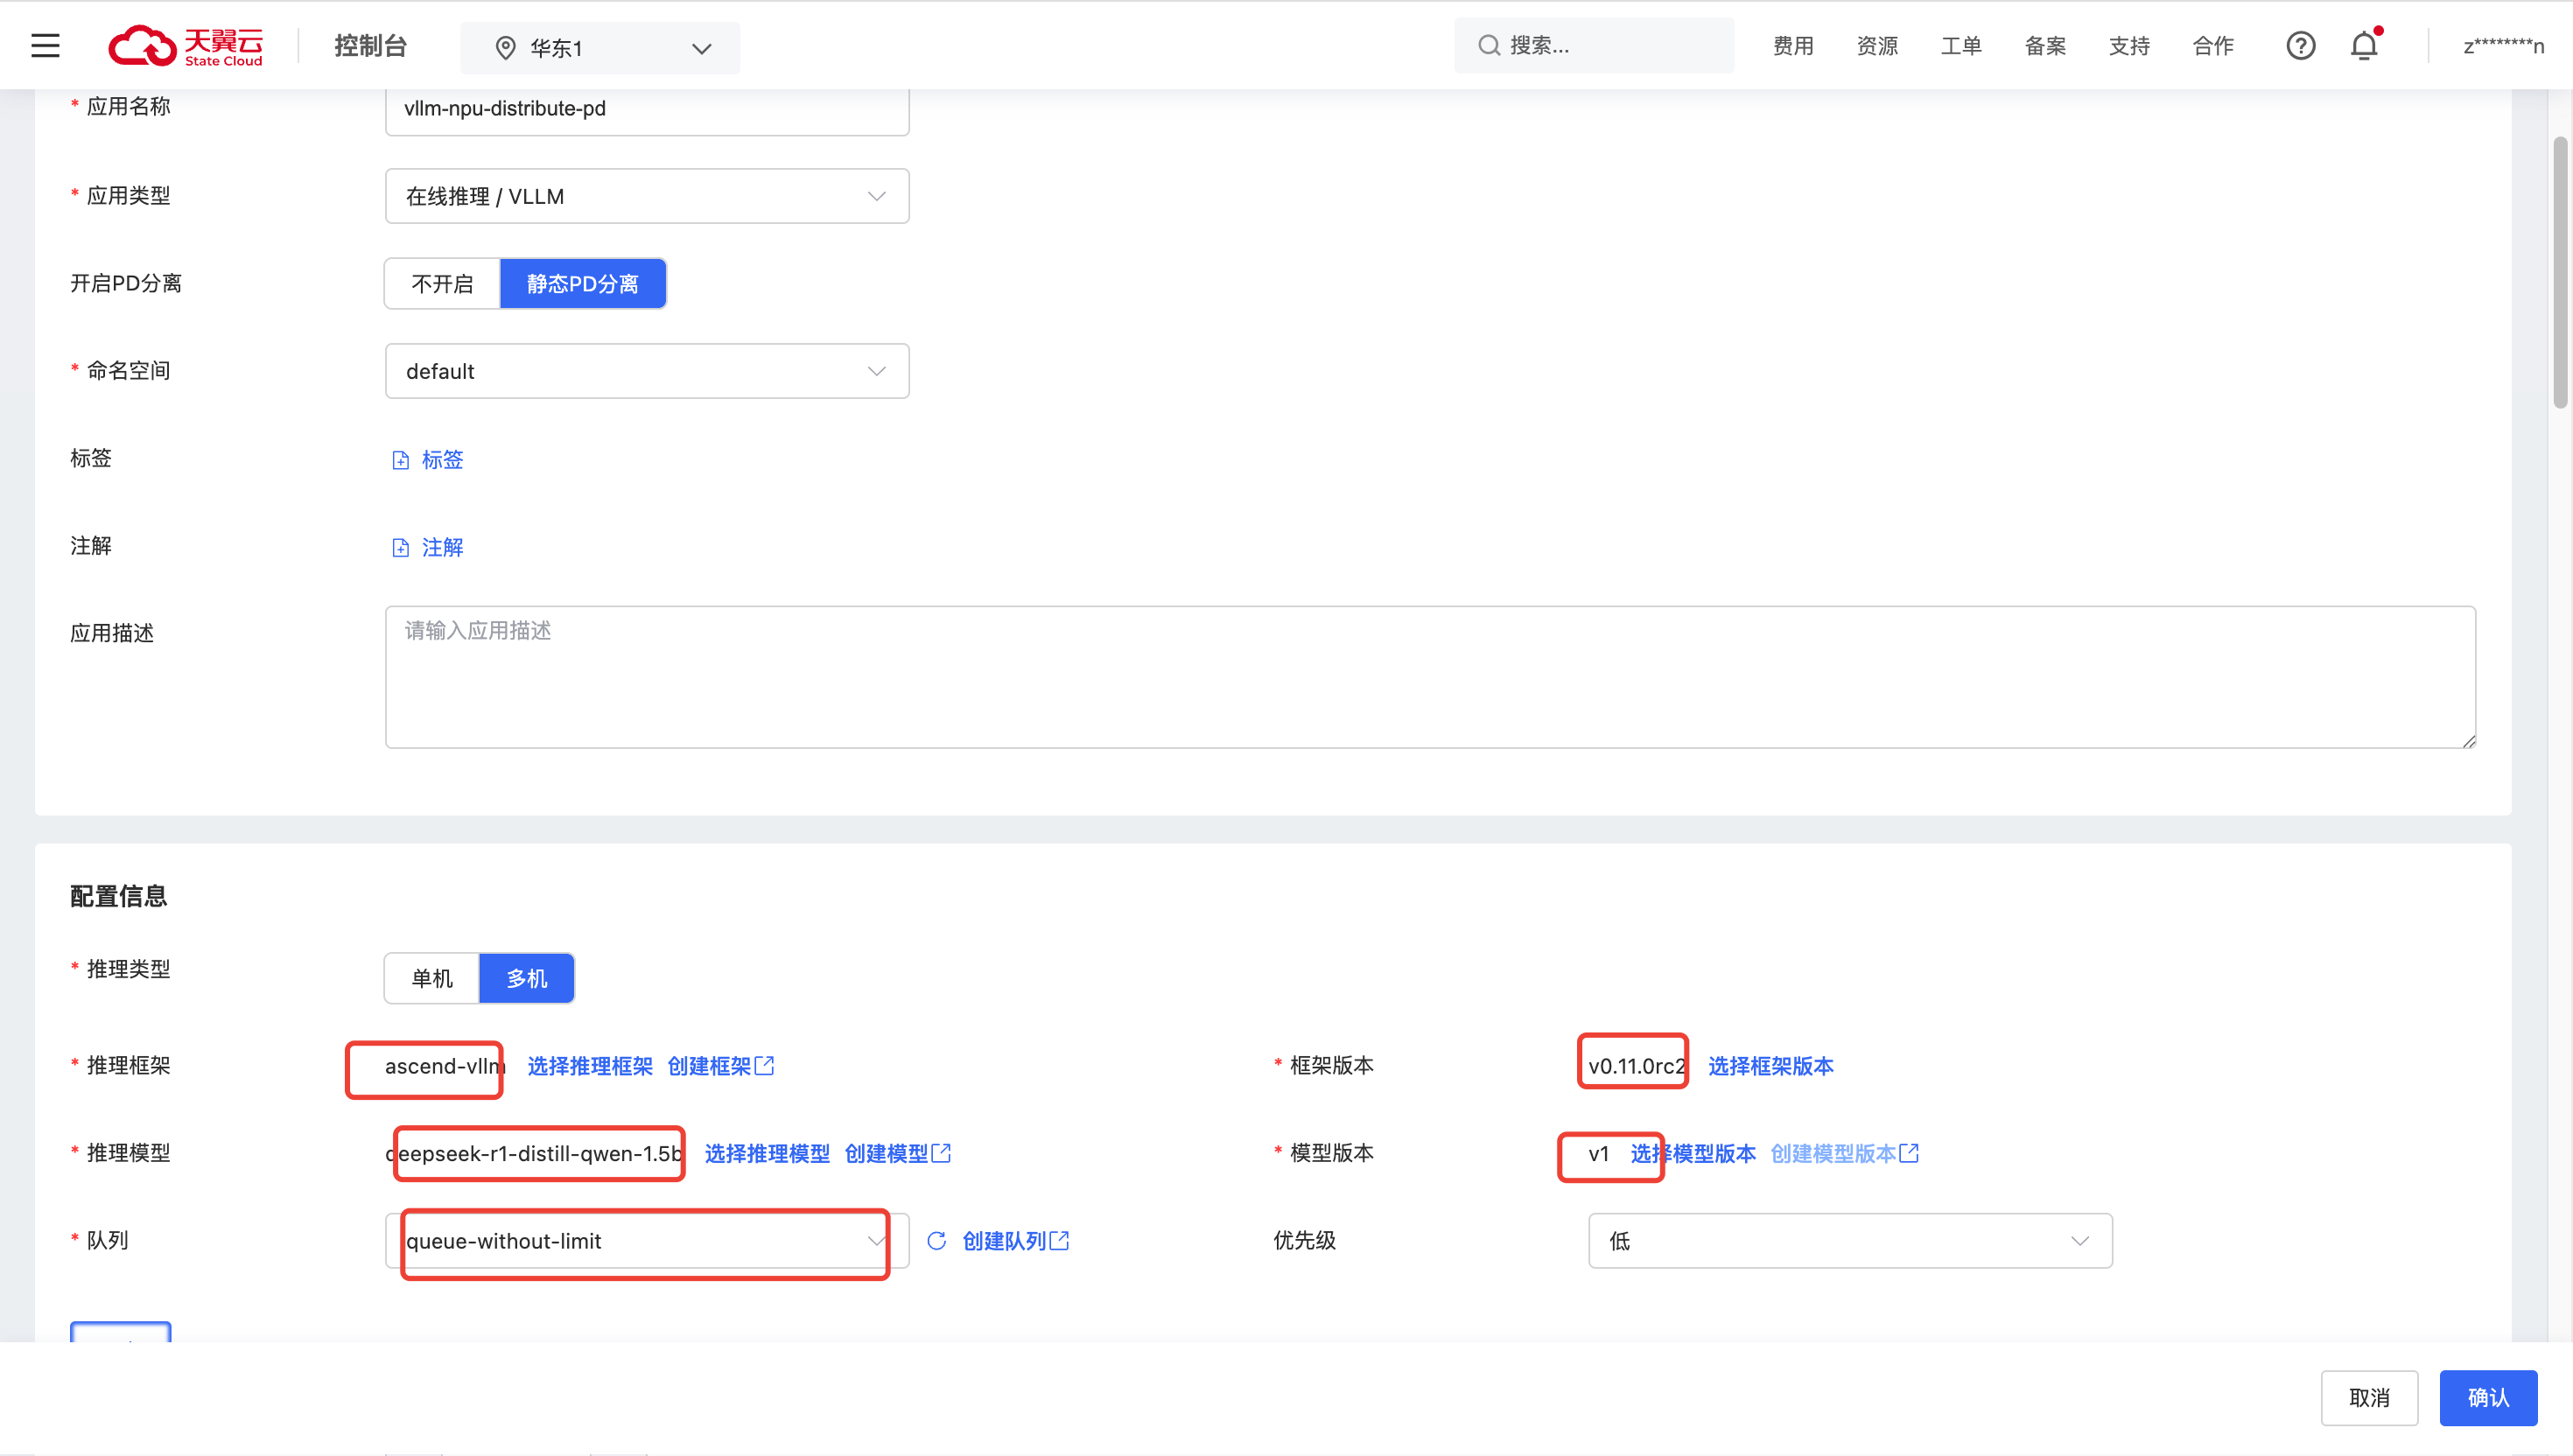Viewport: 2573px width, 1456px height.
Task: Open the 费用 menu
Action: tap(1793, 46)
